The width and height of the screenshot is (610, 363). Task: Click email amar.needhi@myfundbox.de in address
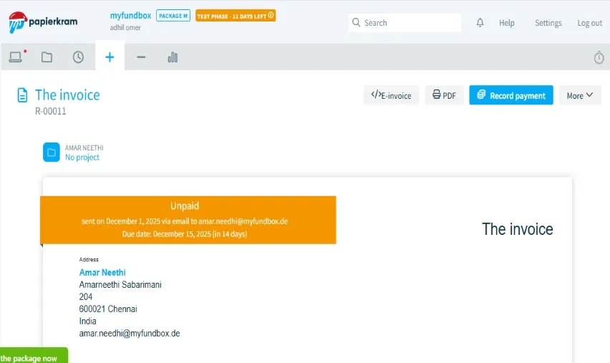click(x=130, y=334)
